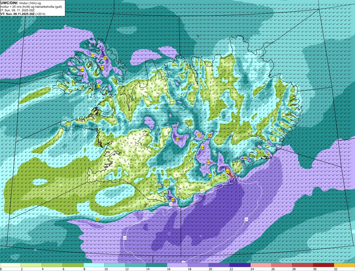Viewport: 355px width, 271px height.
Task: Click the title line "UWC/DINI: Vindur (10m) og"
Action: [x=21, y=2]
